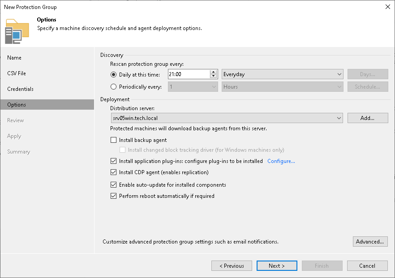Open Advanced... protection group settings

[370, 241]
